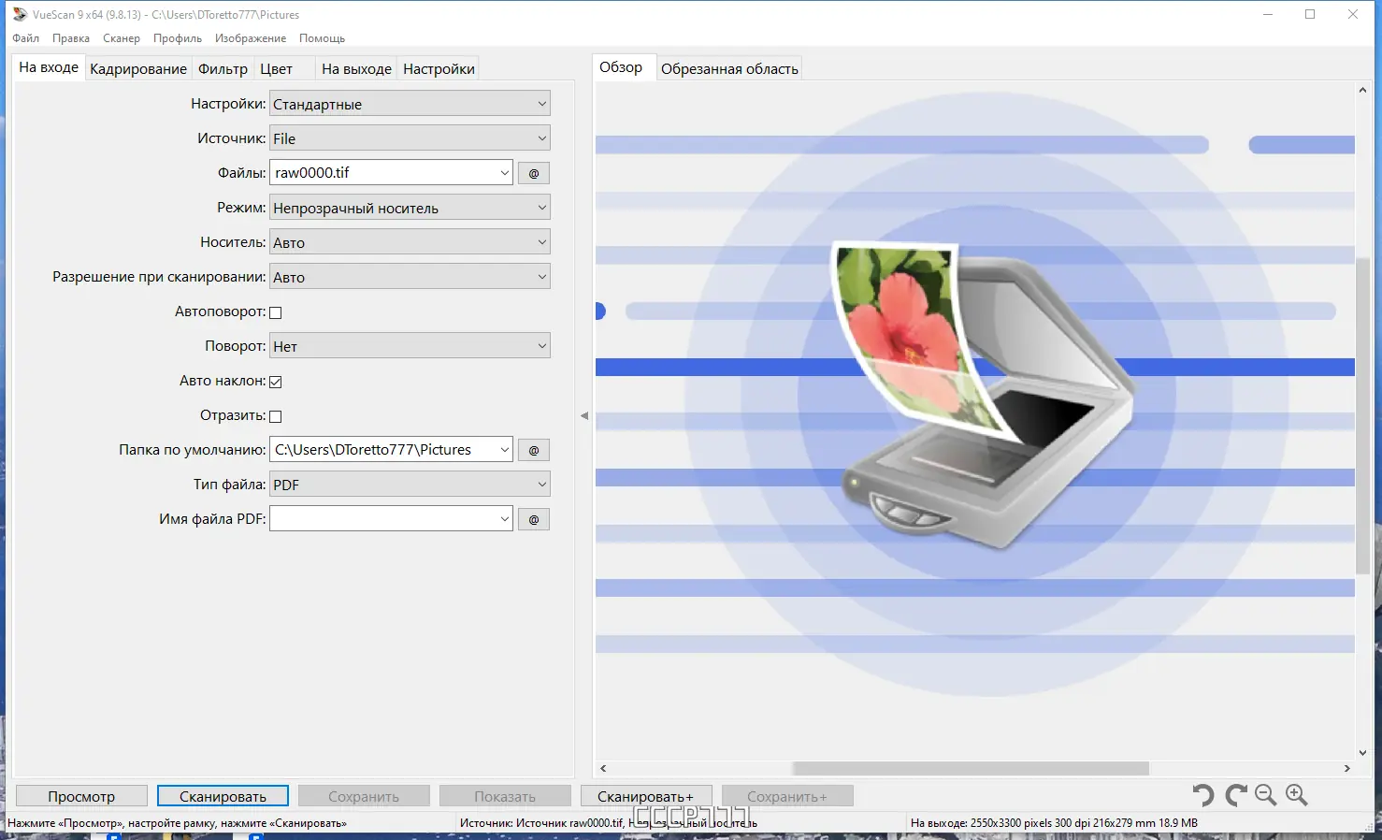Click the preview vertical scrollbar thumb
Screen dimensions: 1382x840
coord(1362,416)
